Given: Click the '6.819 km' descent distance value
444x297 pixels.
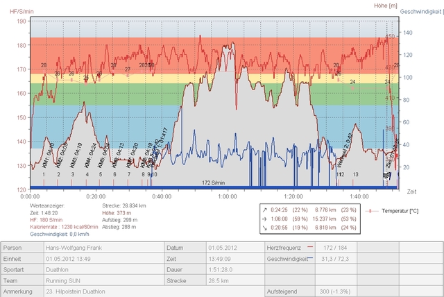Looking at the screenshot, I should tap(325, 228).
